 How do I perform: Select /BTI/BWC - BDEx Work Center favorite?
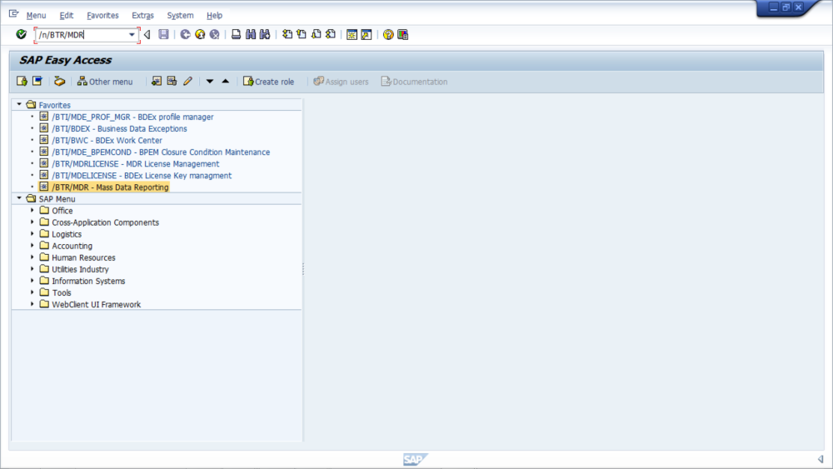click(107, 140)
